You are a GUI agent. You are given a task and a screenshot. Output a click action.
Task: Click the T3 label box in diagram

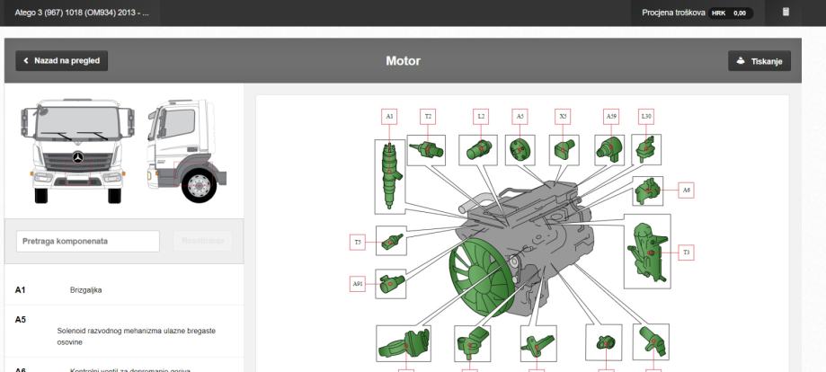[x=686, y=252]
